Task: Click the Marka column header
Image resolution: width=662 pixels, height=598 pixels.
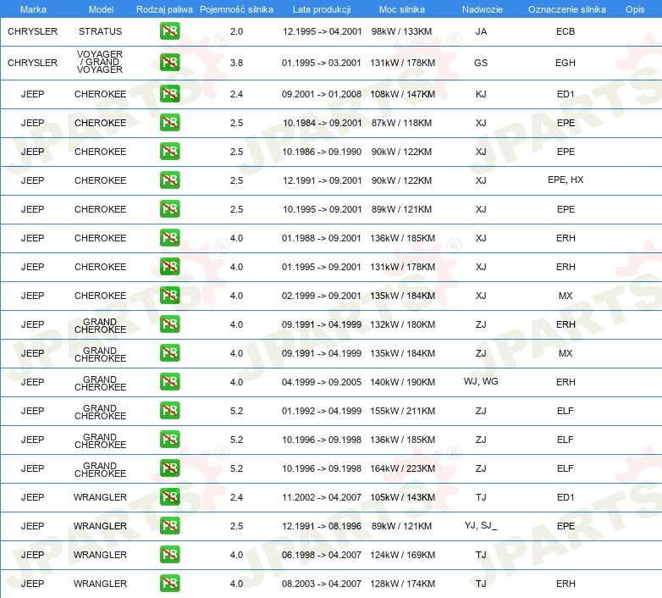Action: pyautogui.click(x=33, y=9)
